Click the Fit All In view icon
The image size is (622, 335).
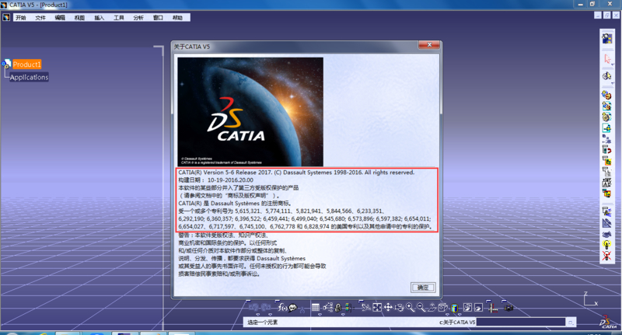377,308
